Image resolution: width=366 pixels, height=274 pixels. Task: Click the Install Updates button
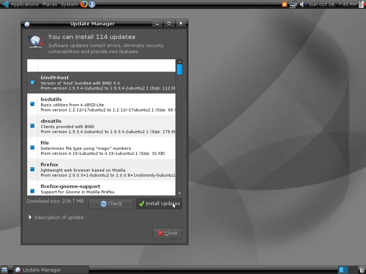click(x=159, y=204)
